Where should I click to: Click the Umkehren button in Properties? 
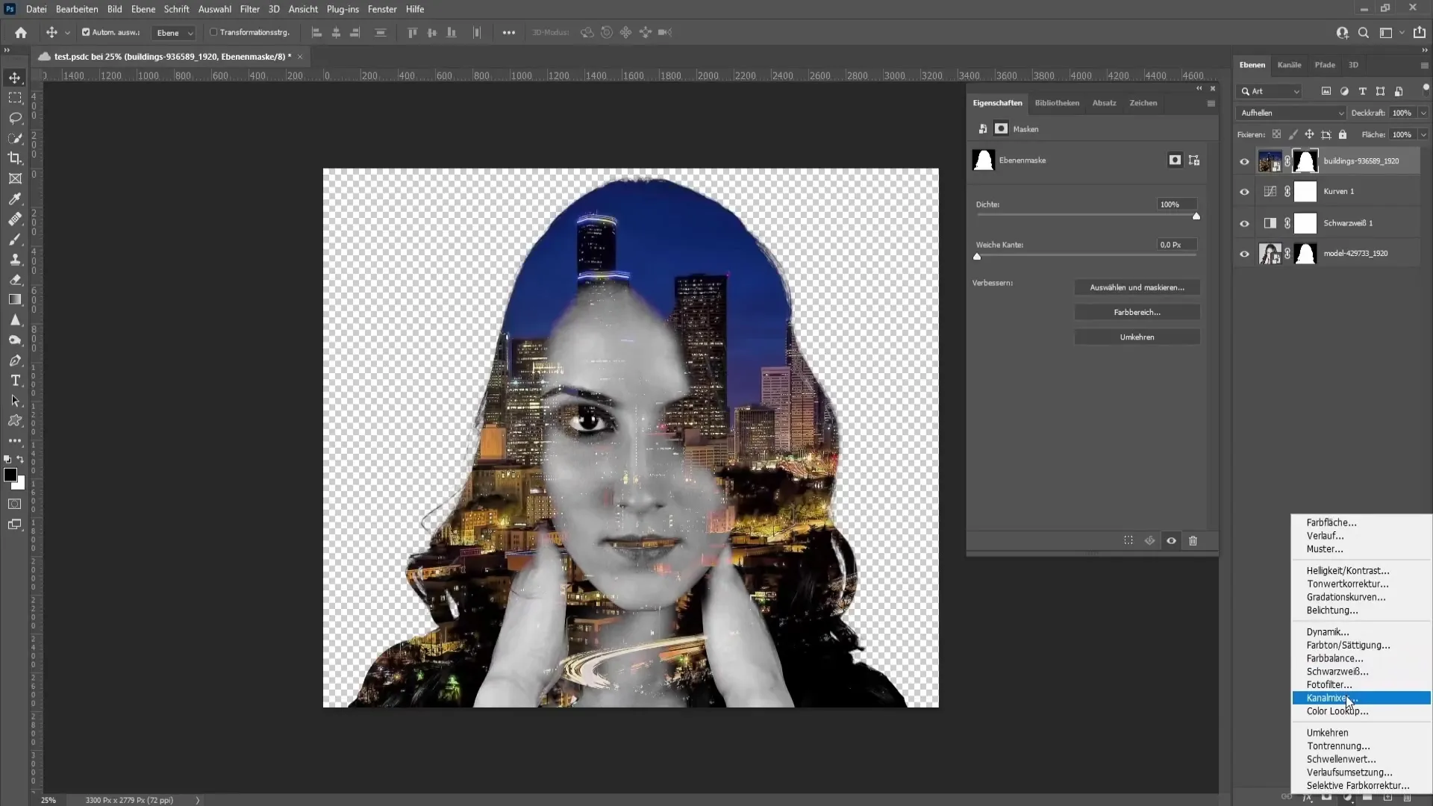point(1137,337)
